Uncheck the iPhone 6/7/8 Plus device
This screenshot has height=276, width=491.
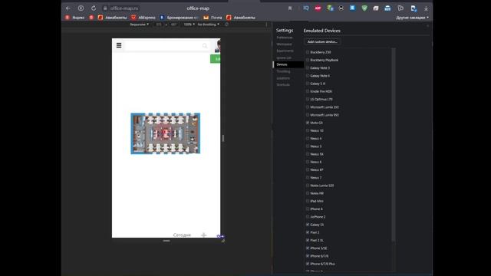[308, 264]
